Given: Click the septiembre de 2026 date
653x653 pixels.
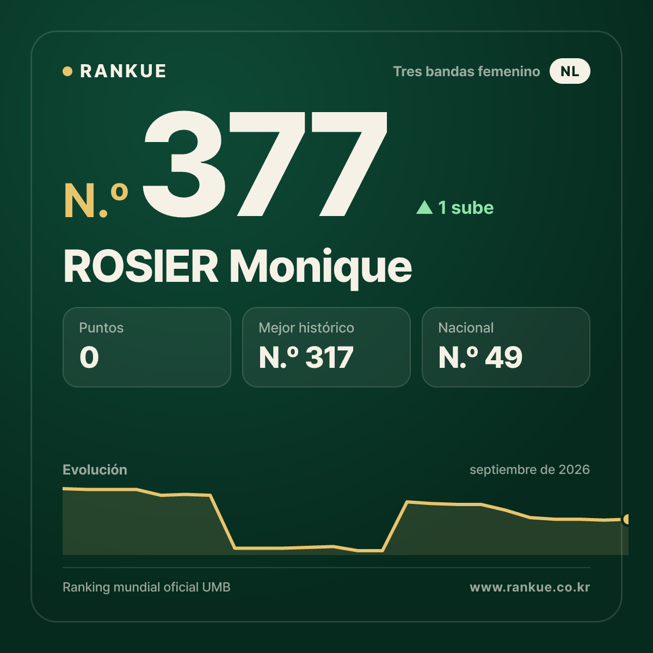Looking at the screenshot, I should point(529,470).
